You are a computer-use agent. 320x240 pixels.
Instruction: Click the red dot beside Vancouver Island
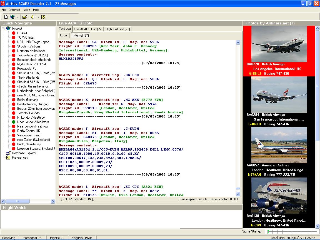click(x=14, y=135)
